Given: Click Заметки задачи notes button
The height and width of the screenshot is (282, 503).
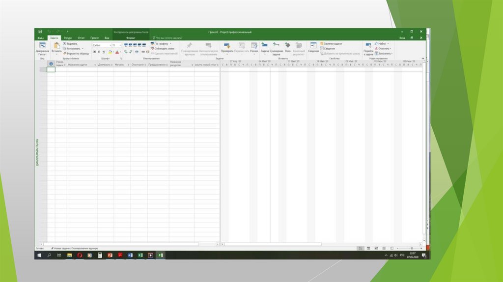Looking at the screenshot, I should 331,44.
